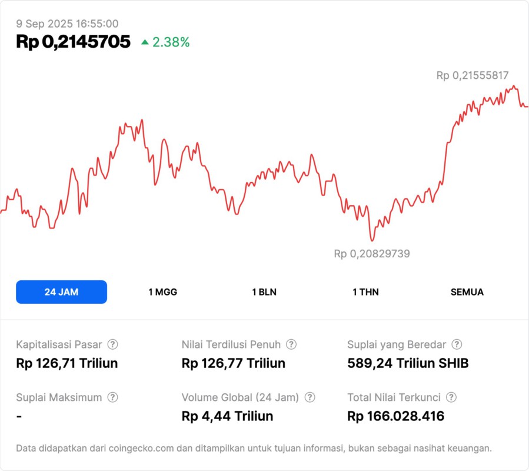The height and width of the screenshot is (471, 529).
Task: Switch chart to 1 MGG range
Action: tap(162, 292)
